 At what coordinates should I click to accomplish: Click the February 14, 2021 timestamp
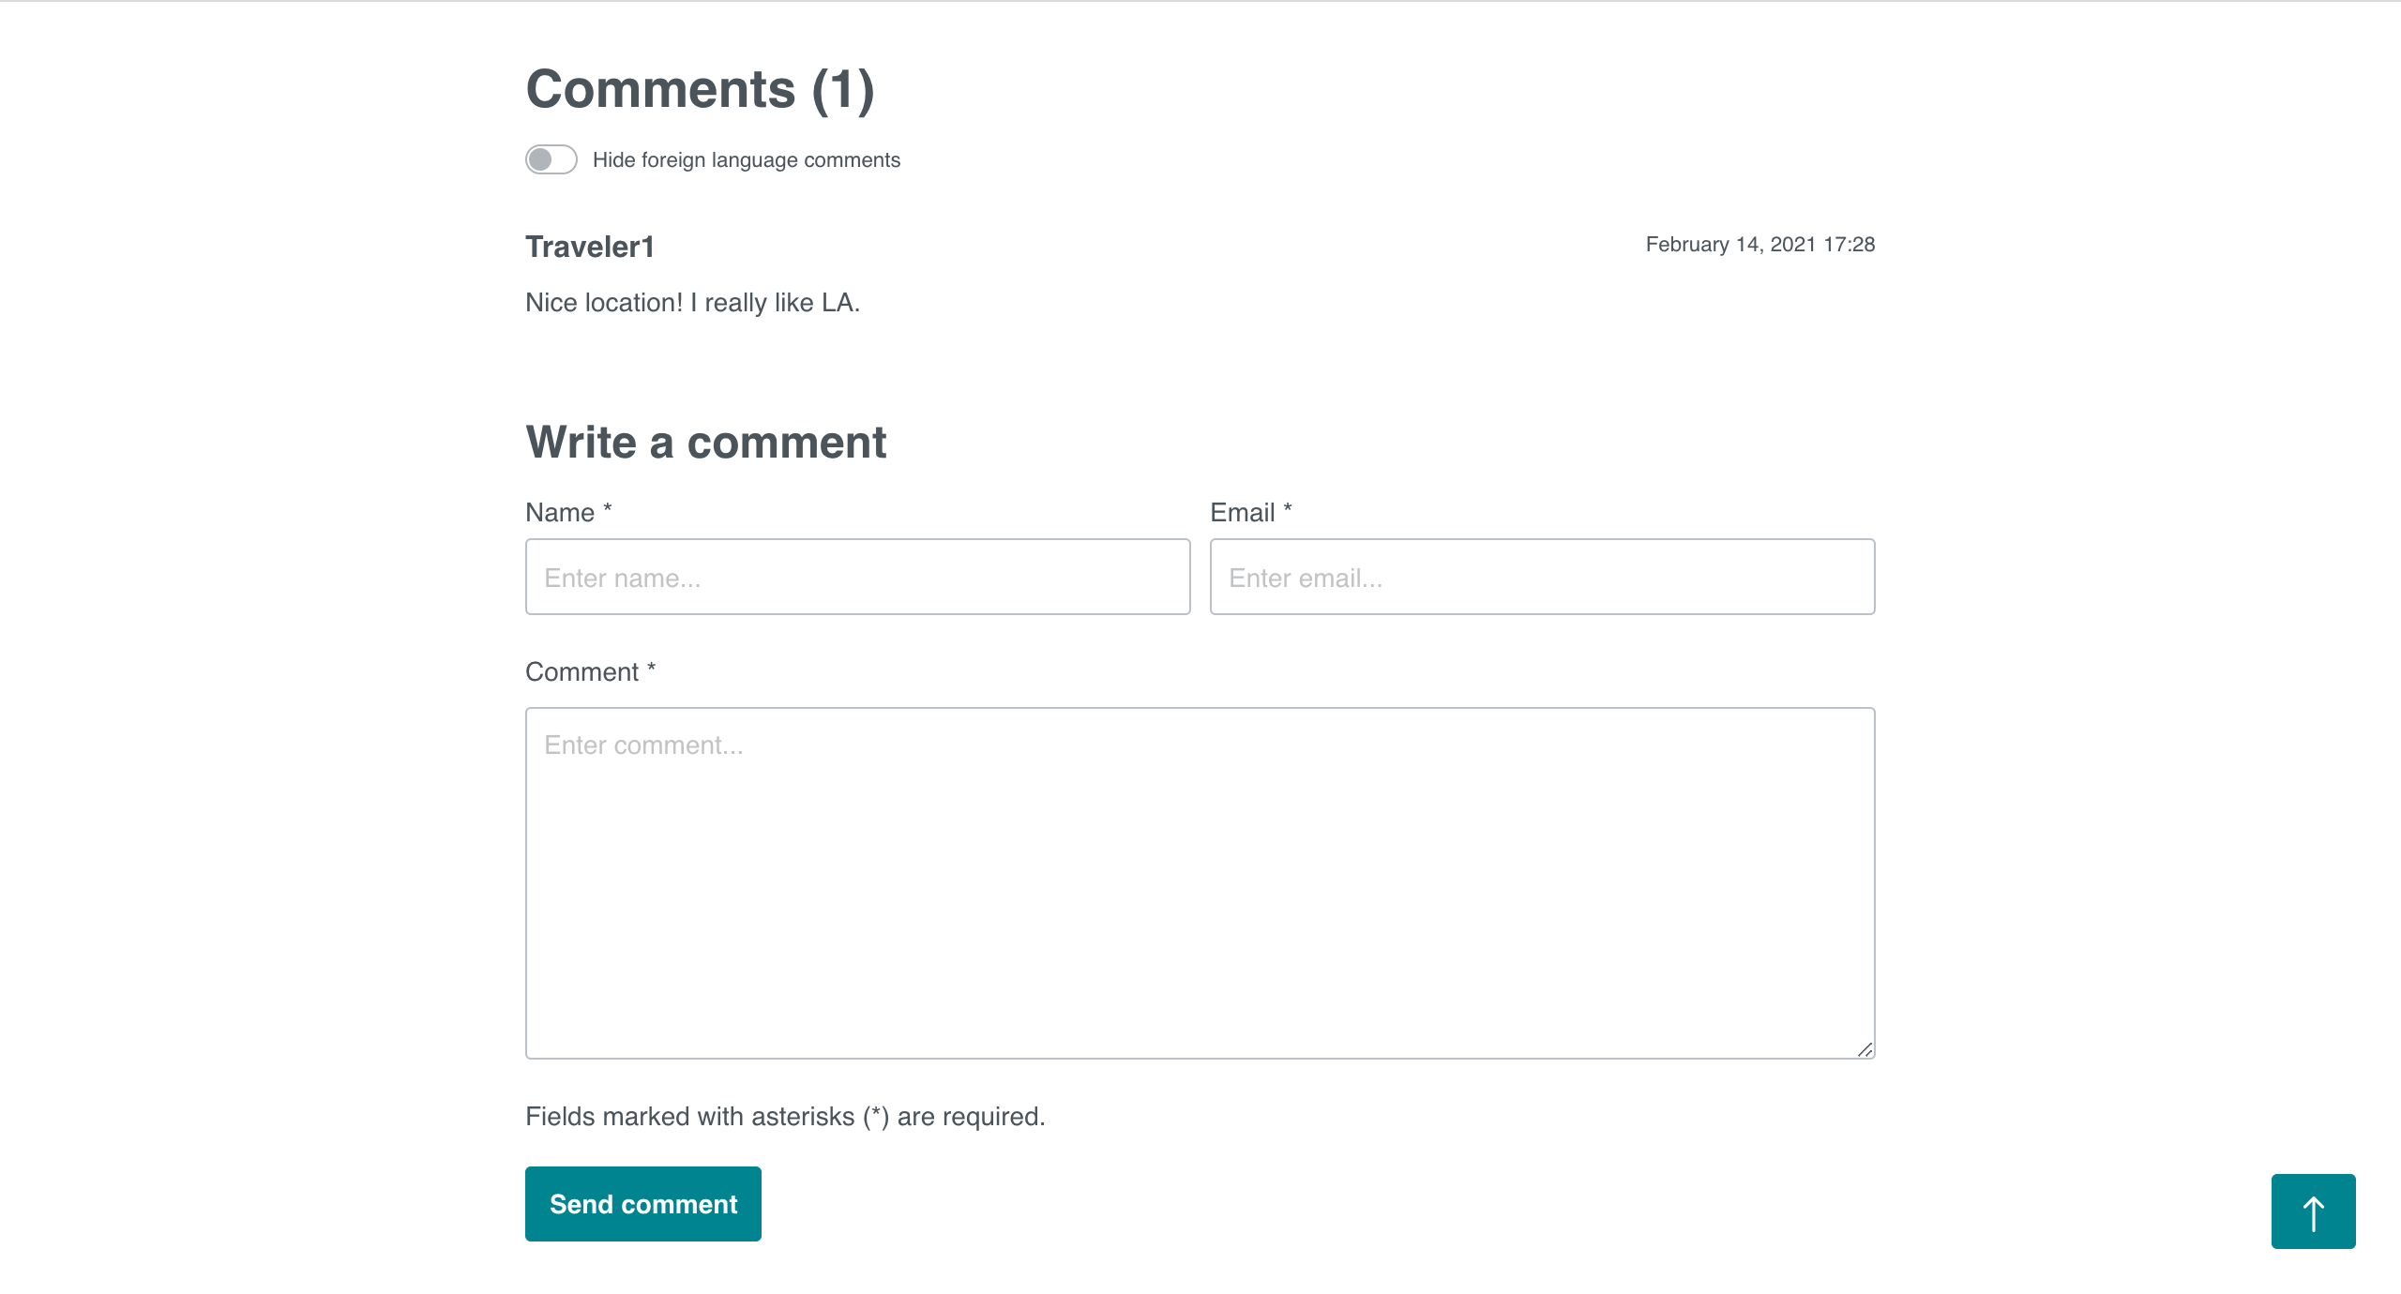tap(1759, 245)
